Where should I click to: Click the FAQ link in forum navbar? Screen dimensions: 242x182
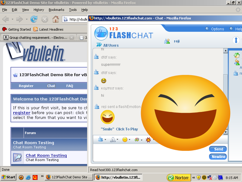[x=70, y=86]
